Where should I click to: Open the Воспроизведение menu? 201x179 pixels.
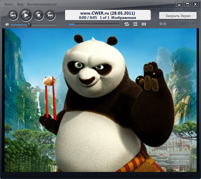(x=42, y=4)
